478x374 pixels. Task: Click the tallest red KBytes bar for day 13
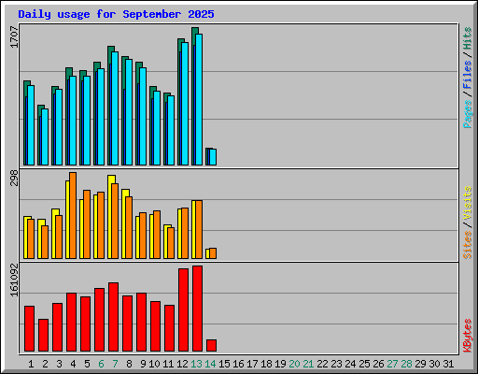[x=197, y=309]
